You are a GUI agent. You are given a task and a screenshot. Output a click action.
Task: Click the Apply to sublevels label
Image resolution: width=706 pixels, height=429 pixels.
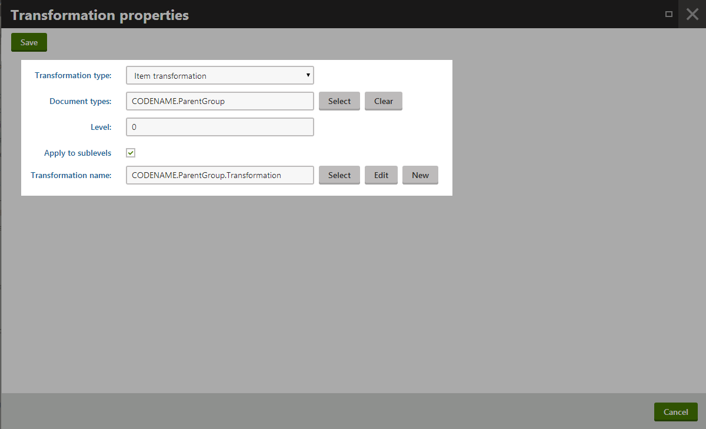(78, 153)
